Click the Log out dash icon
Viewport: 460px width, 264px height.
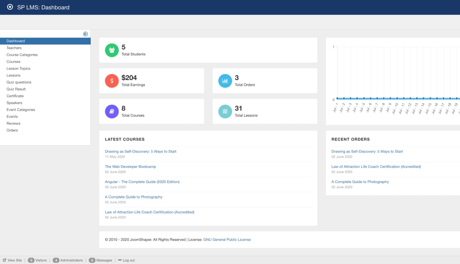point(120,260)
